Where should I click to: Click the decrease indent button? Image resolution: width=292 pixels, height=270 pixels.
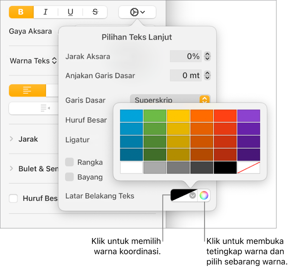33,108
